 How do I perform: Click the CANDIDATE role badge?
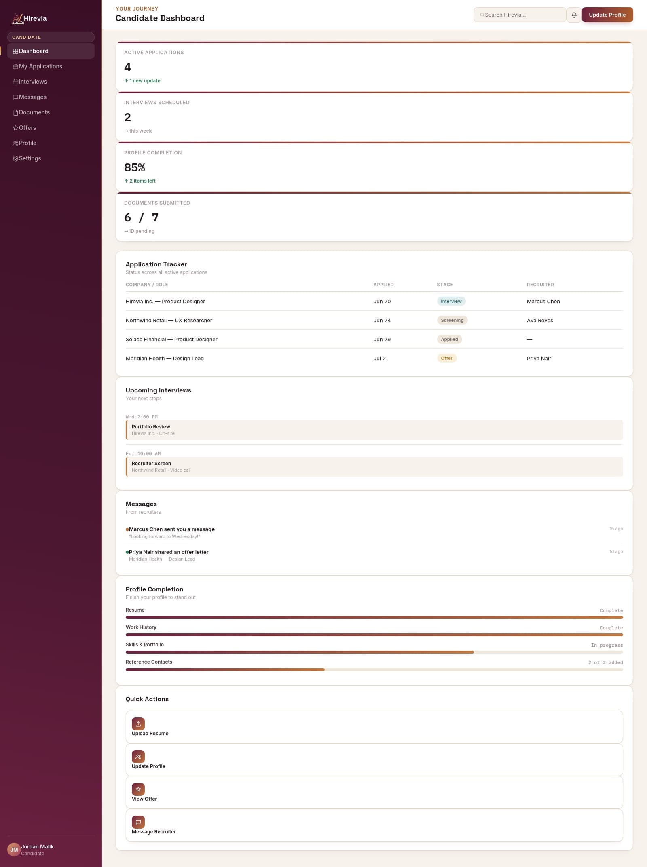click(51, 37)
